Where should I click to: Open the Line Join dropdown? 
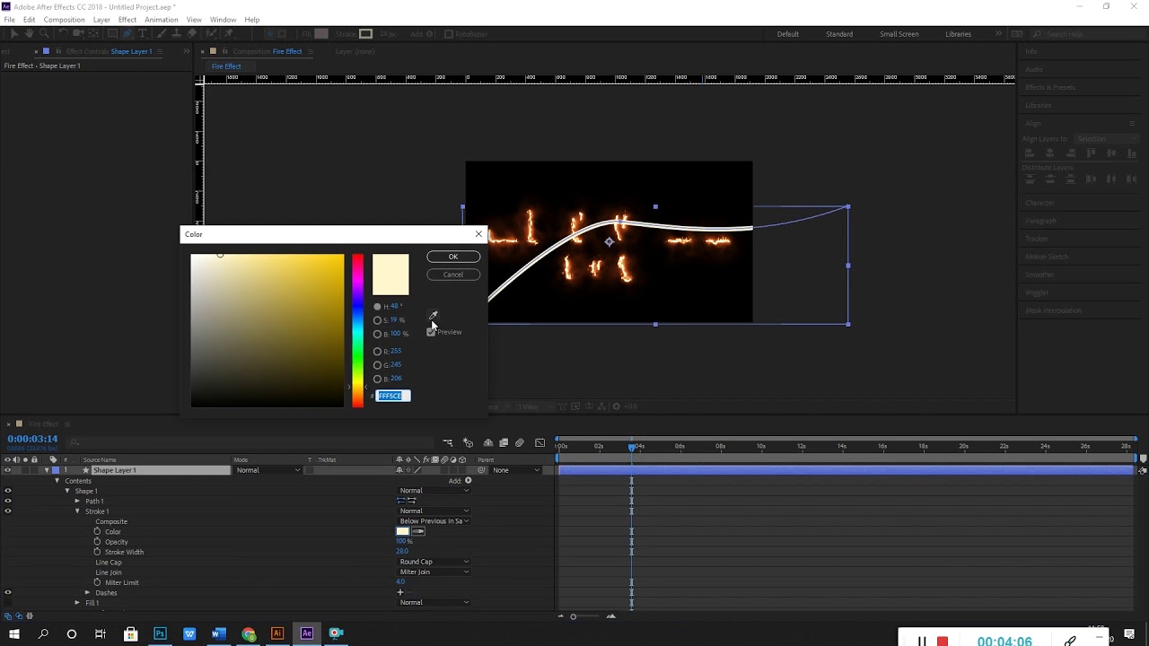coord(434,572)
